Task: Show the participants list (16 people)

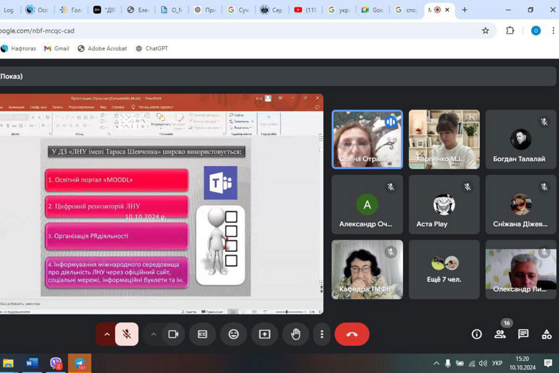Action: click(x=500, y=334)
